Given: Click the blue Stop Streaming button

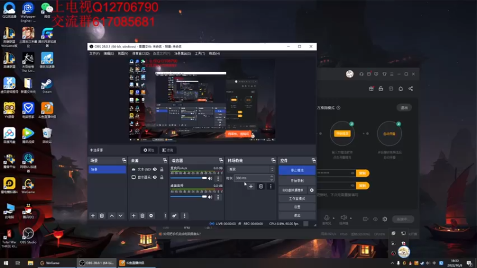Looking at the screenshot, I should click(297, 170).
